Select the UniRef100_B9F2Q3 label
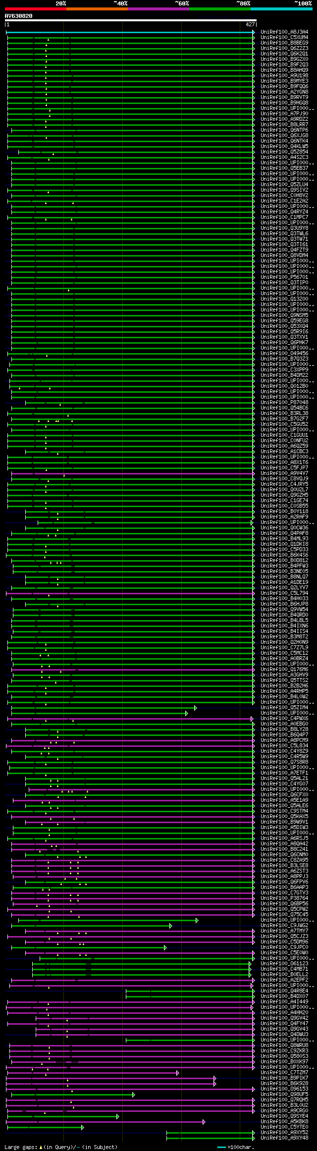 (x=284, y=65)
